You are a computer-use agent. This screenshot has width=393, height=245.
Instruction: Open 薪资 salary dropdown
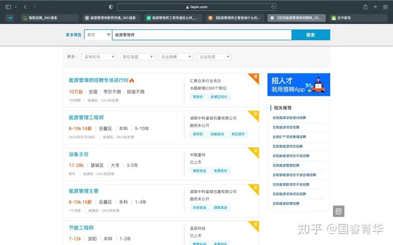(x=98, y=35)
